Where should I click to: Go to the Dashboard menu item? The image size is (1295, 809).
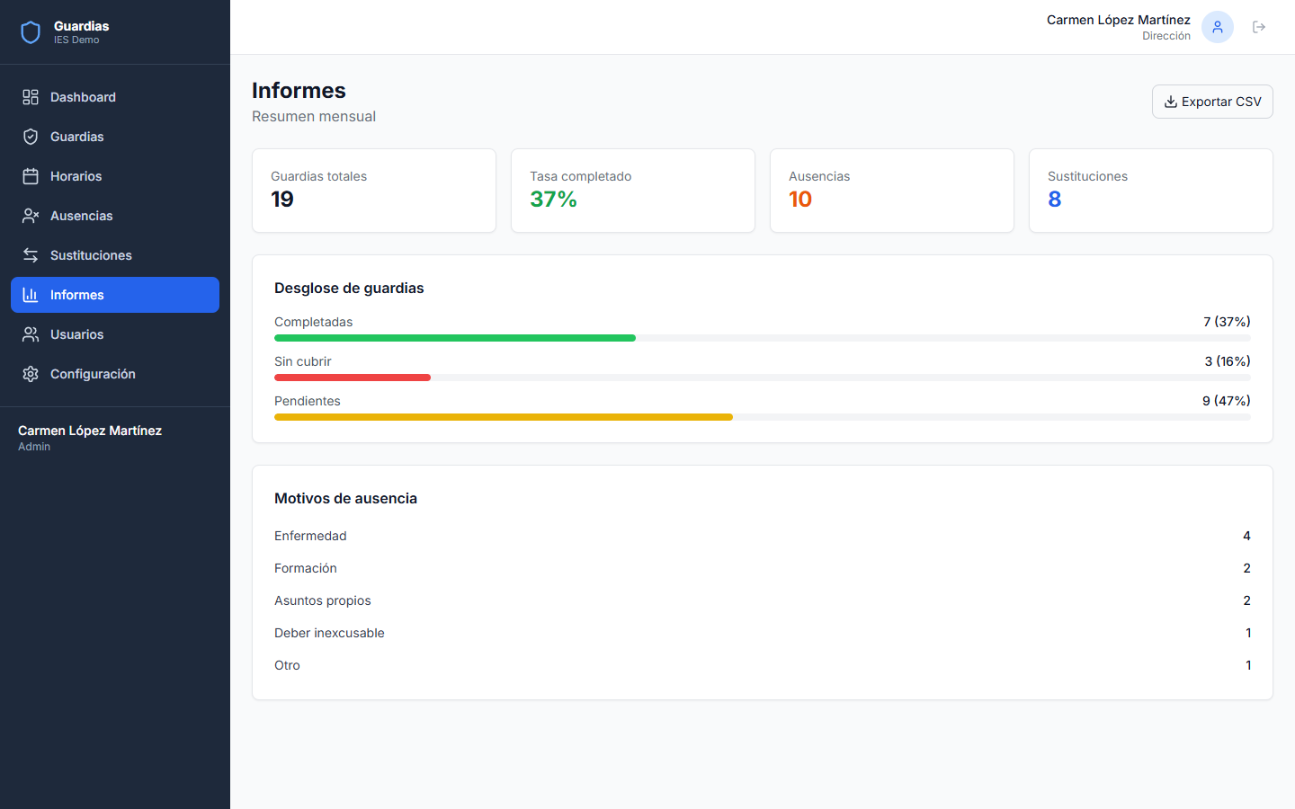tap(83, 97)
